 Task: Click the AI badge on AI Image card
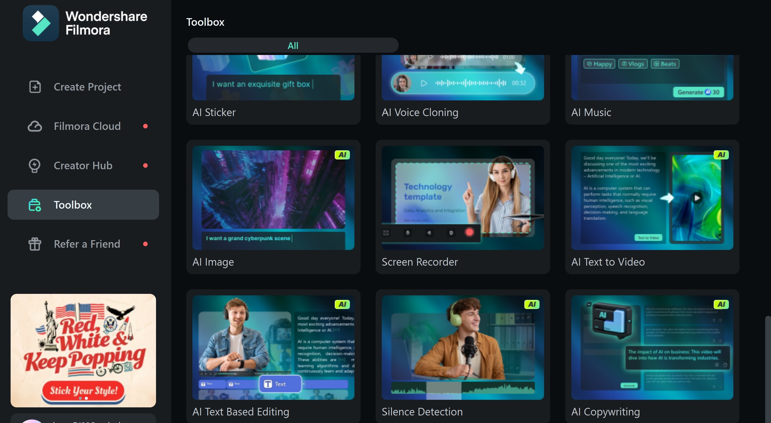point(342,155)
